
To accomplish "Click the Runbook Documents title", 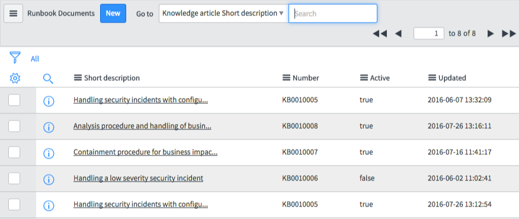I will coord(61,13).
